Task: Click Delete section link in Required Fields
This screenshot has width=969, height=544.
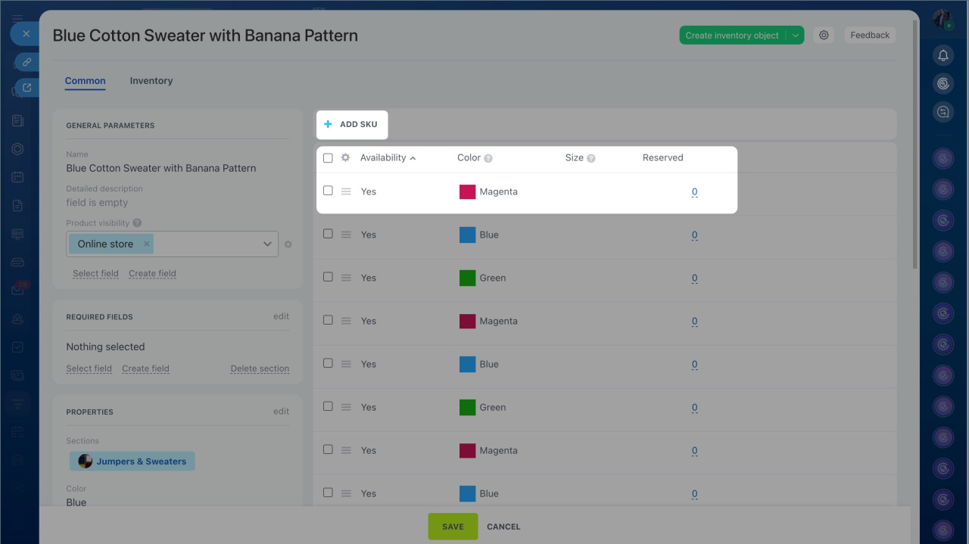Action: click(260, 368)
